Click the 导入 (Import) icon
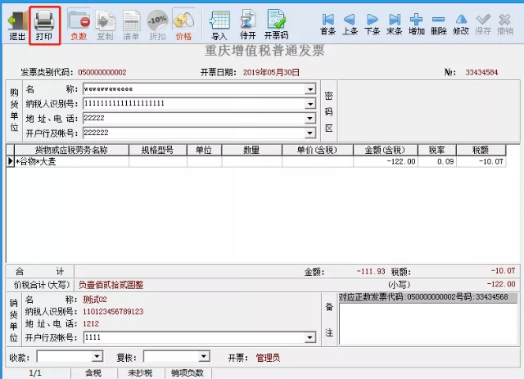Viewport: 524px width, 379px height. click(x=219, y=23)
